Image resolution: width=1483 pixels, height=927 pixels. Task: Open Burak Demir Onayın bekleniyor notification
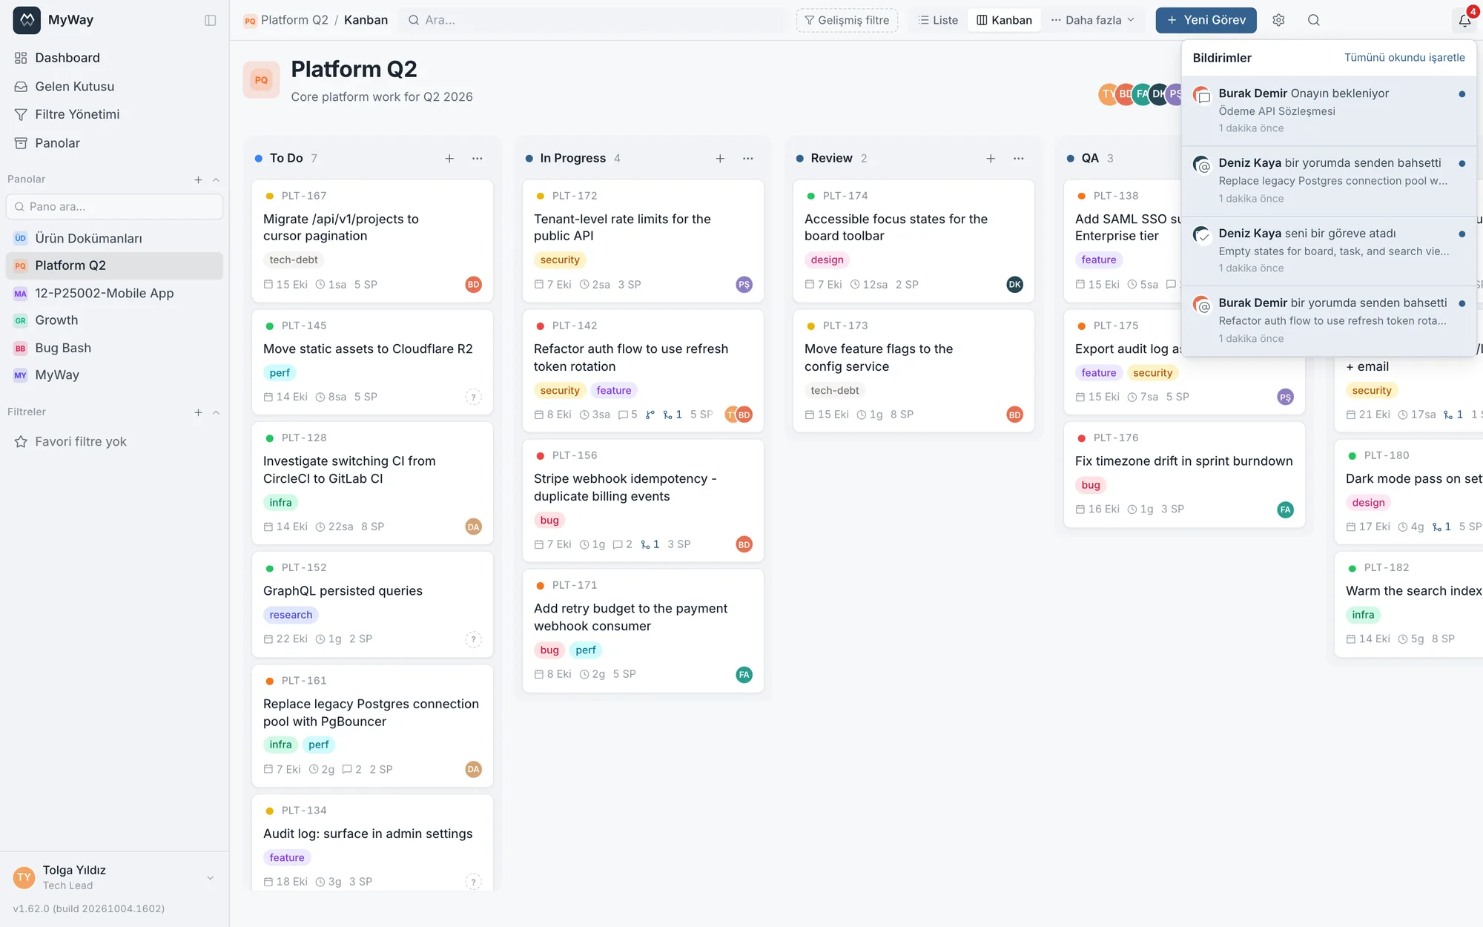pyautogui.click(x=1329, y=110)
